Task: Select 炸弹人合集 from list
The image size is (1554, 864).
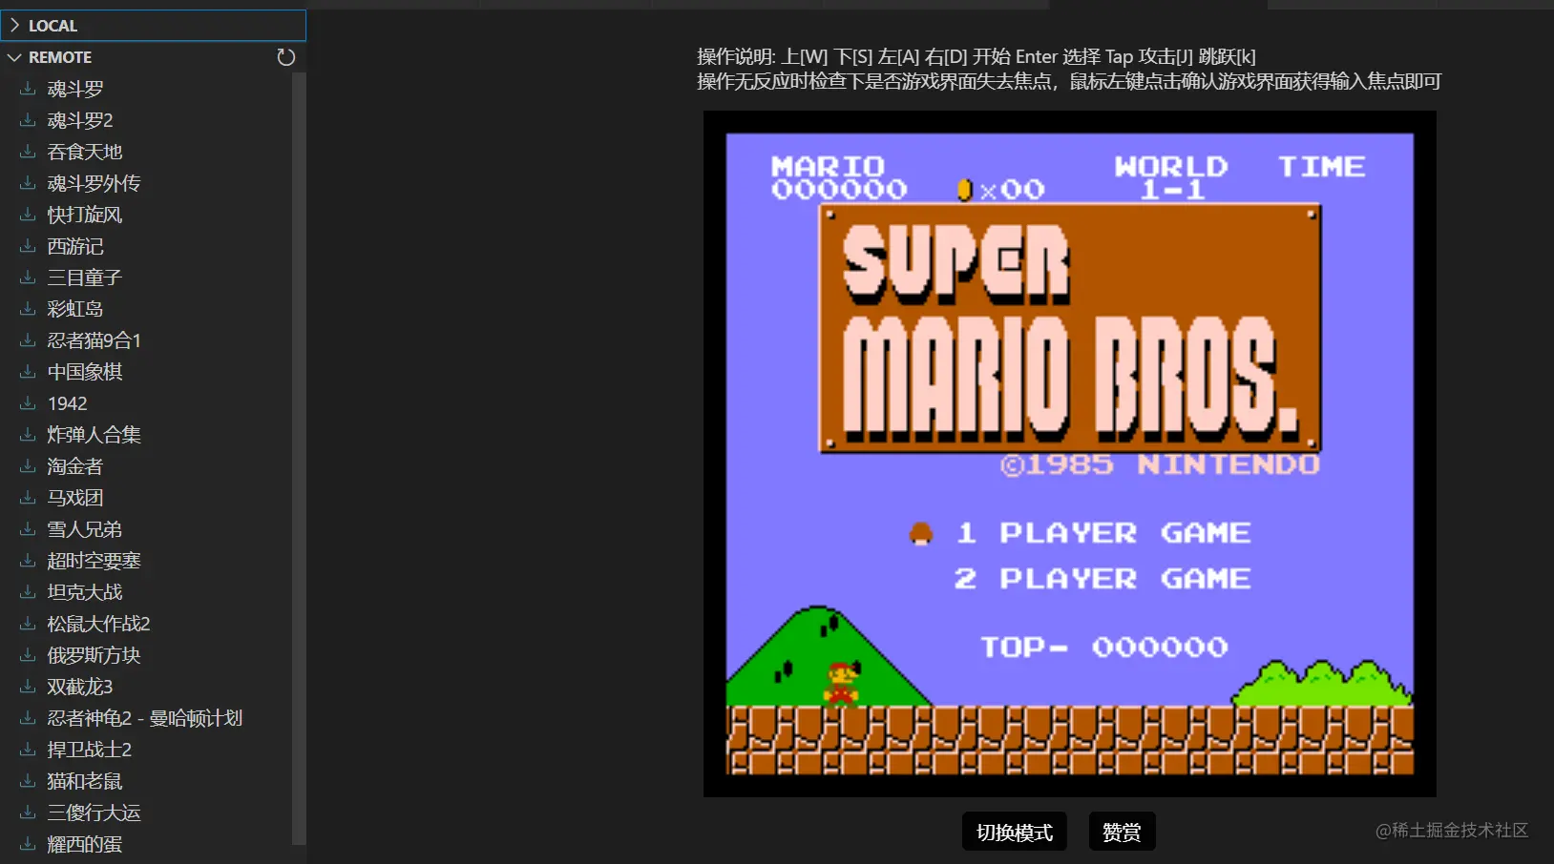Action: tap(94, 435)
